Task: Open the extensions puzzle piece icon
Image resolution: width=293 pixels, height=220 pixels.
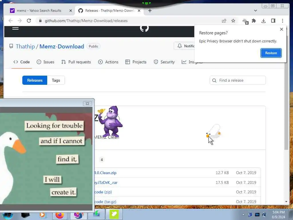Action: [254, 21]
